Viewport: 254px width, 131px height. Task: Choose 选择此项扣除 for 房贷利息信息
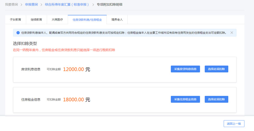pos(216,69)
